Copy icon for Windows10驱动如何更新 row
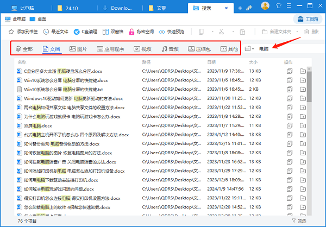The width and height of the screenshot is (326, 227). click(290, 98)
